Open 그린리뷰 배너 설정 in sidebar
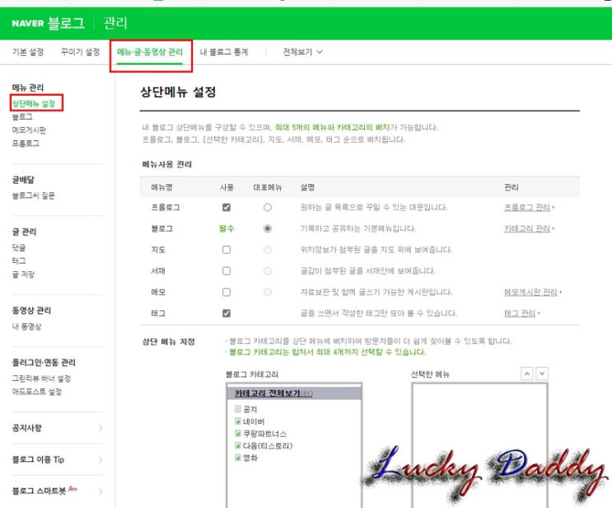The height and width of the screenshot is (508, 612). click(x=41, y=379)
